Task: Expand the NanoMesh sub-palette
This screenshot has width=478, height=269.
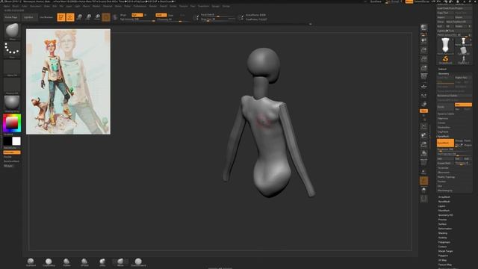Action: point(444,202)
